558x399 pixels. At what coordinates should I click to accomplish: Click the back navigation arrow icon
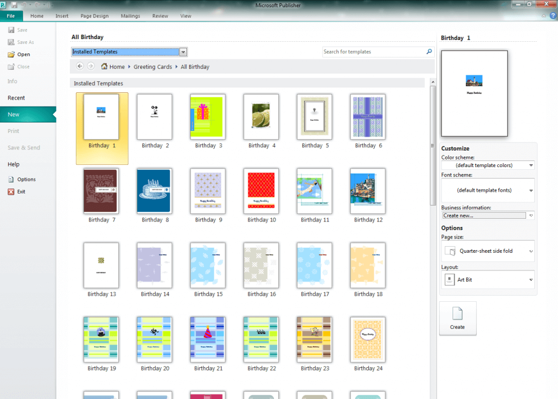pyautogui.click(x=80, y=66)
